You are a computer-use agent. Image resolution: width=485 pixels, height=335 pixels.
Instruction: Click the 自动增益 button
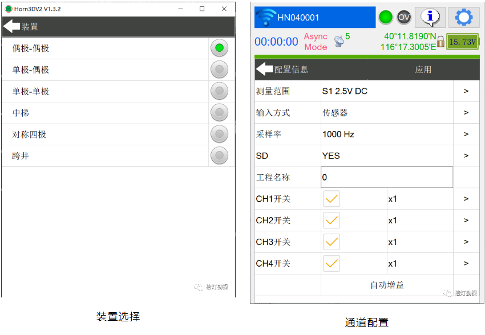(387, 285)
